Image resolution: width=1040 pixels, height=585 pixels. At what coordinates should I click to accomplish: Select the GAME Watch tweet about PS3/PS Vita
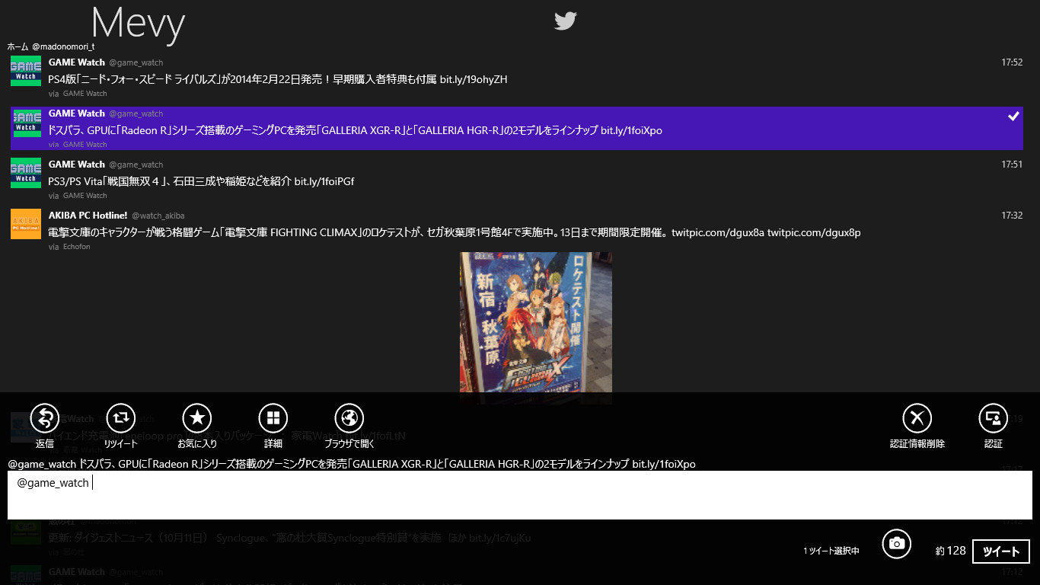pos(305,179)
